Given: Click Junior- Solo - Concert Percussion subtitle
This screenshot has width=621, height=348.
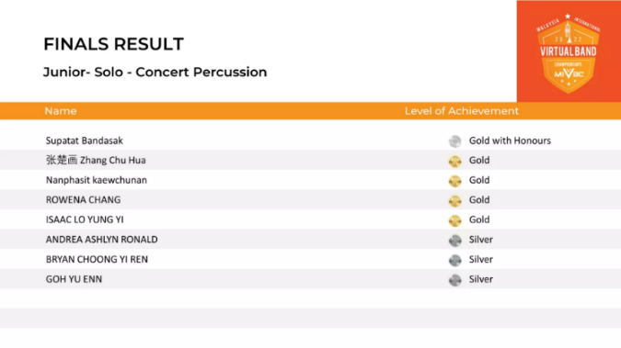Looking at the screenshot, I should click(x=155, y=72).
